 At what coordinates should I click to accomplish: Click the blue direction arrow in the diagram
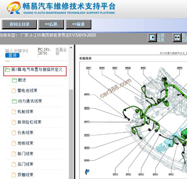[87, 172]
